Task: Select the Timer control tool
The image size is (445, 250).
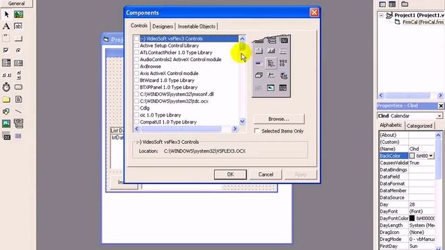Action: pyautogui.click(x=6, y=87)
